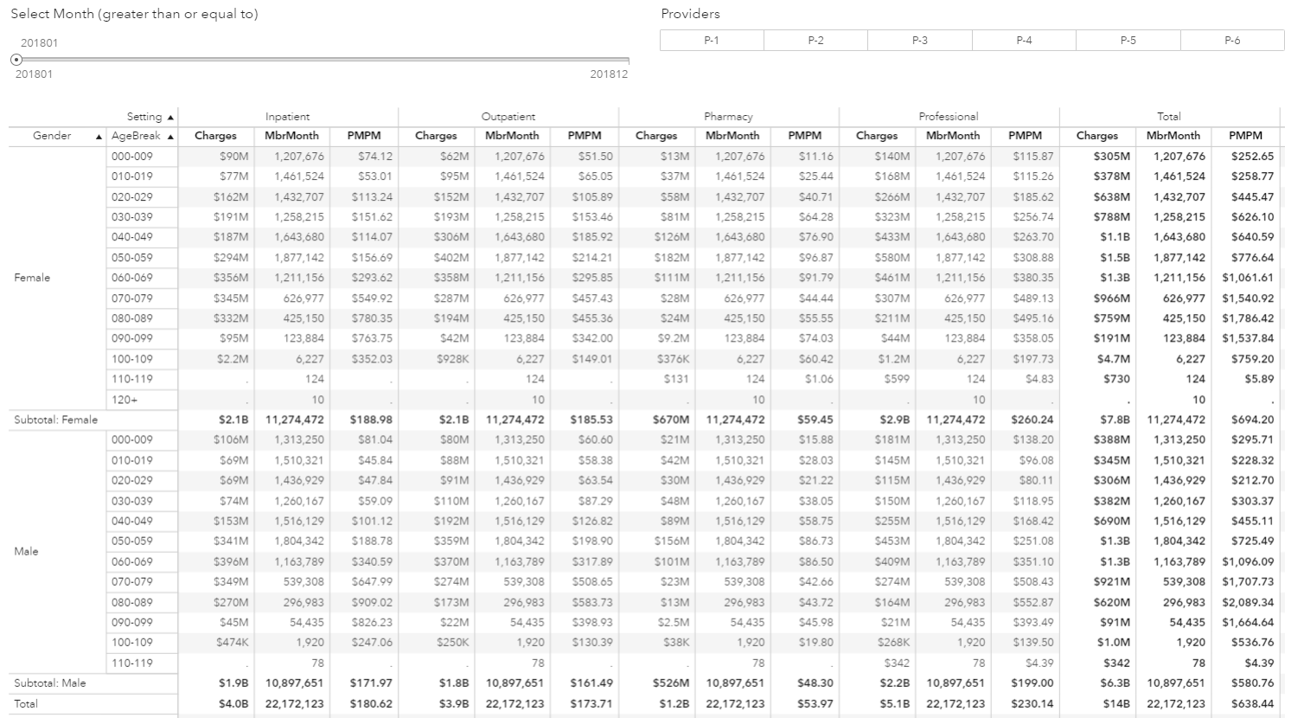This screenshot has height=718, width=1291.
Task: Select the Subtotal: Male row label
Action: click(x=50, y=683)
